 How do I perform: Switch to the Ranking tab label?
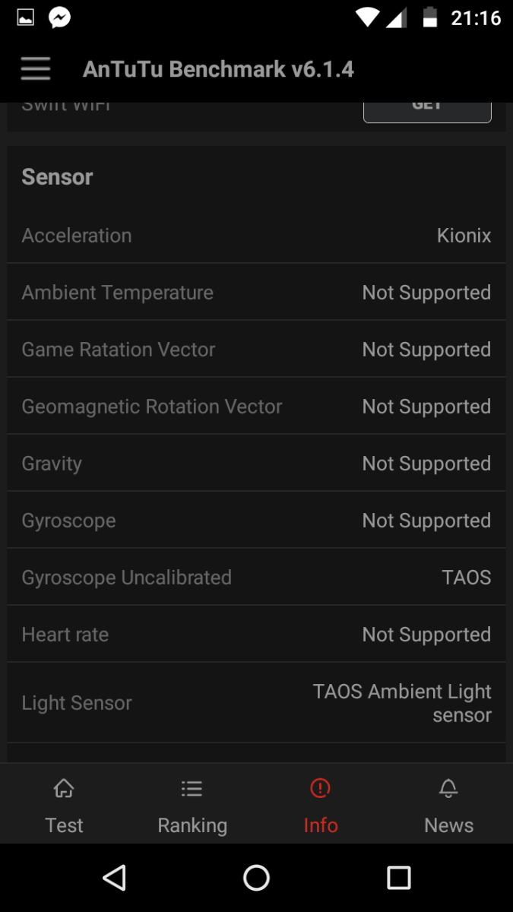(192, 825)
